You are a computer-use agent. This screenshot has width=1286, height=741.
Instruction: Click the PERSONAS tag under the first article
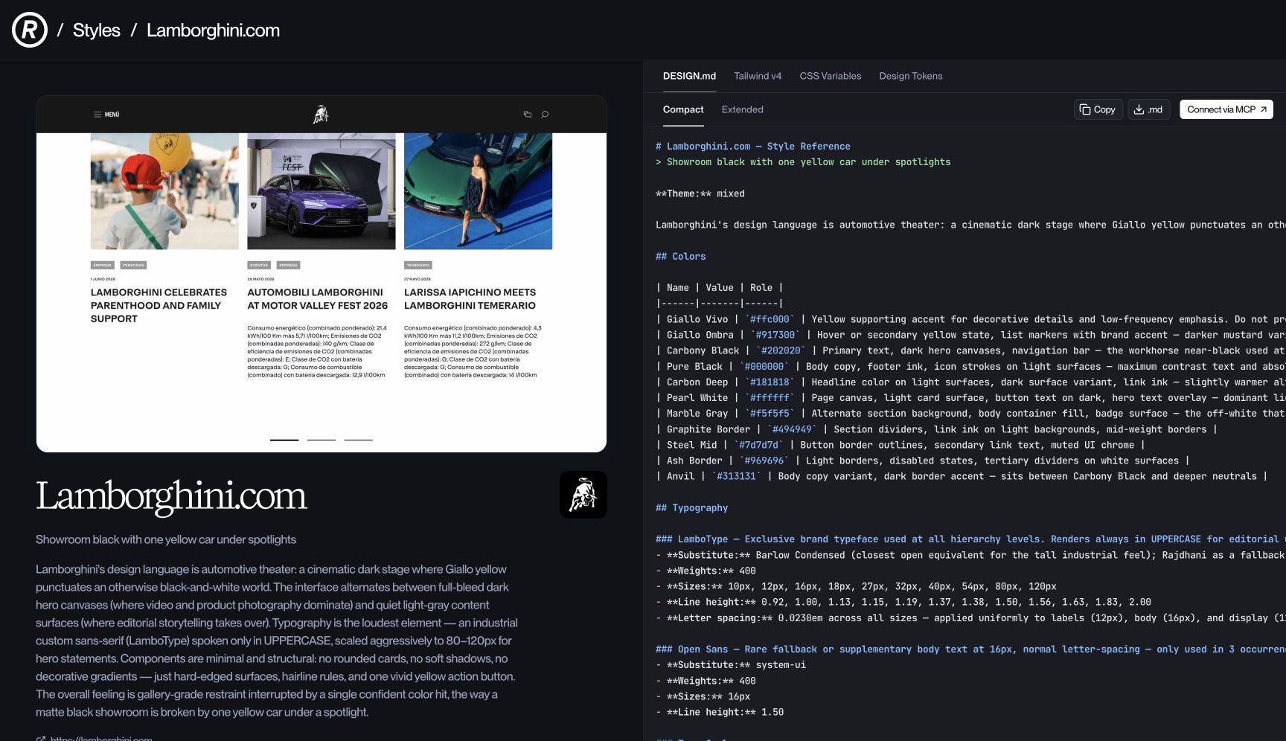tap(133, 265)
